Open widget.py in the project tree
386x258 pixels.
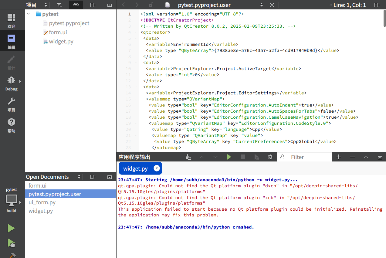(x=61, y=42)
